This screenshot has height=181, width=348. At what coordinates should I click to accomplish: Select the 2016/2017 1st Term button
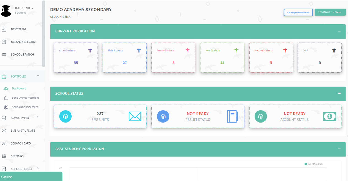pos(330,12)
